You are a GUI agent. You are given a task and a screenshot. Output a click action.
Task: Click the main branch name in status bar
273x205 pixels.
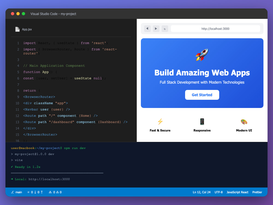(19, 192)
